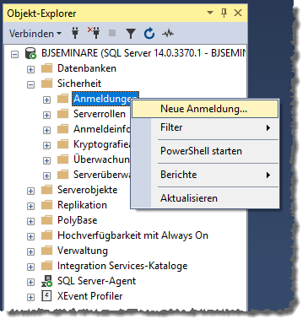Viewport: 308px width, 324px height.
Task: Select SQL Server-Agent in the tree
Action: click(x=96, y=281)
